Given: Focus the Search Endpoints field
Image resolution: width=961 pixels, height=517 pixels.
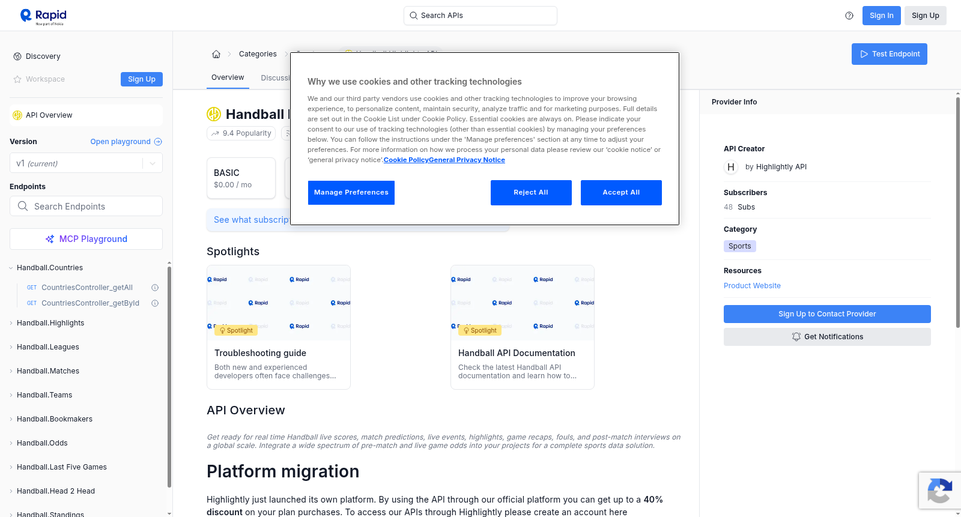Looking at the screenshot, I should click(86, 206).
